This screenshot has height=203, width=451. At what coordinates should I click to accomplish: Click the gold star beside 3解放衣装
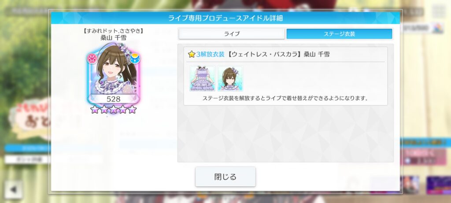(192, 54)
